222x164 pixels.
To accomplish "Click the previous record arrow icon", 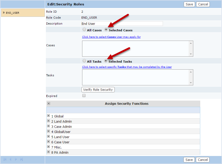I will coord(10,159).
